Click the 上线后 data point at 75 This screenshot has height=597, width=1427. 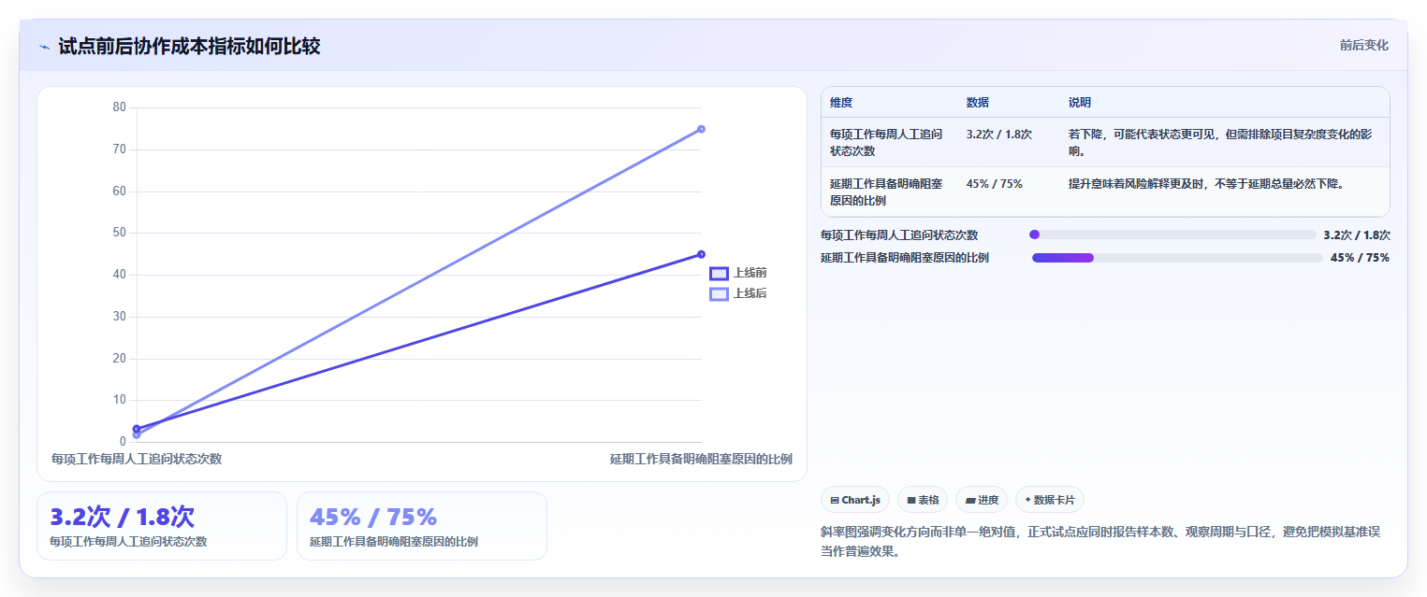[701, 129]
